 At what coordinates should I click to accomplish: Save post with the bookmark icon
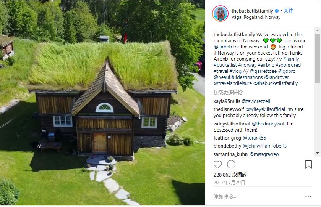click(308, 165)
